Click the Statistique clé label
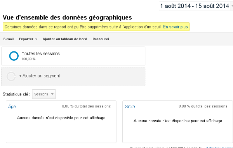233x148 pixels. (16, 94)
